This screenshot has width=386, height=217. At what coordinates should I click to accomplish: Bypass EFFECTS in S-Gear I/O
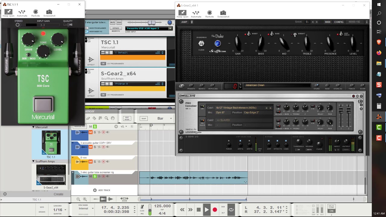coord(278,145)
